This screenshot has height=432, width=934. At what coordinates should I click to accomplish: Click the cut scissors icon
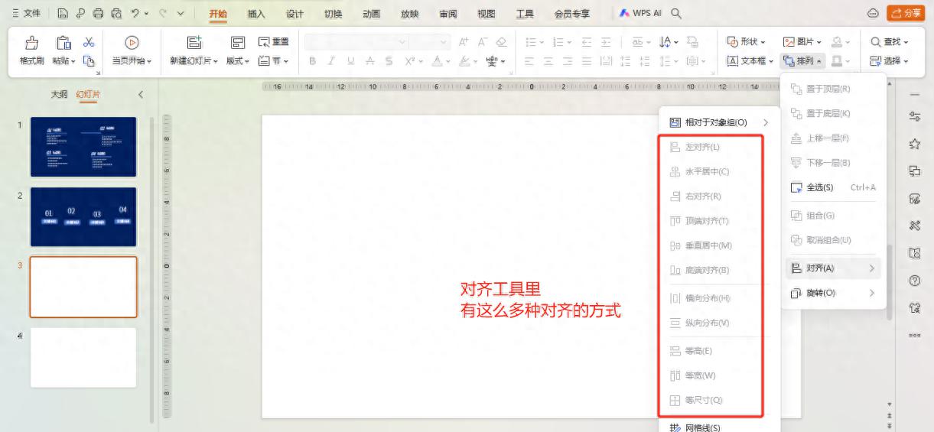(x=89, y=43)
